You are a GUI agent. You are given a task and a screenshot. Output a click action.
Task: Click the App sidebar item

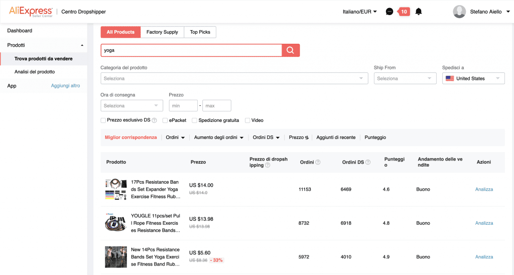12,86
